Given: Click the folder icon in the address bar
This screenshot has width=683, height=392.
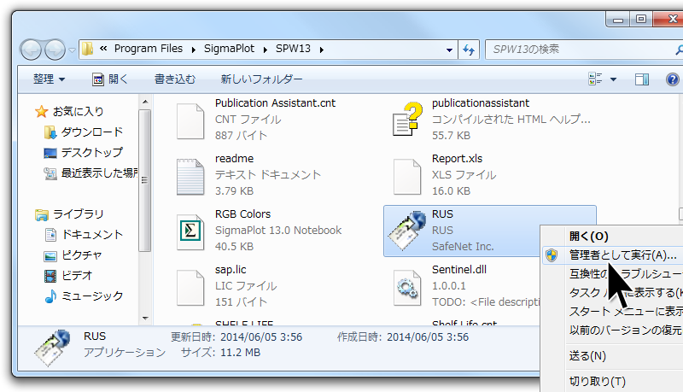Looking at the screenshot, I should pos(88,49).
